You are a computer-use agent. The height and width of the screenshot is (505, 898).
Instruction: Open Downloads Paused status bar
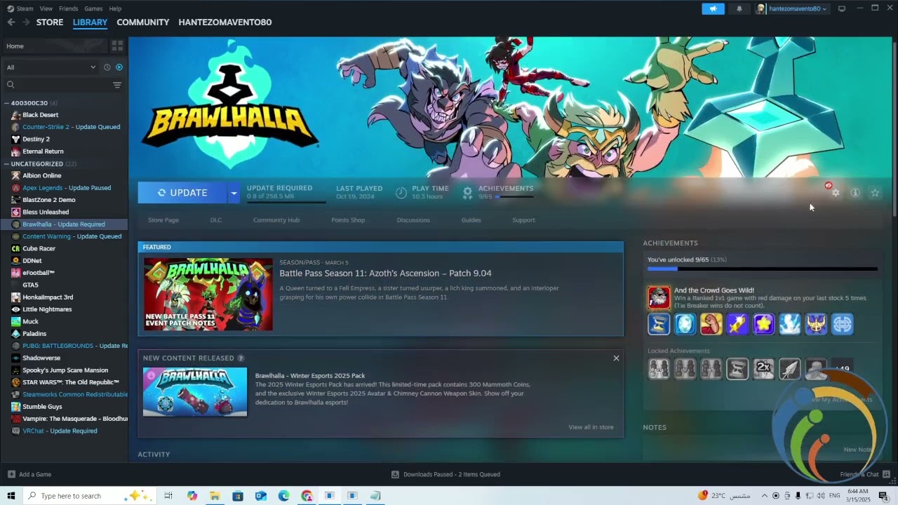pyautogui.click(x=445, y=474)
